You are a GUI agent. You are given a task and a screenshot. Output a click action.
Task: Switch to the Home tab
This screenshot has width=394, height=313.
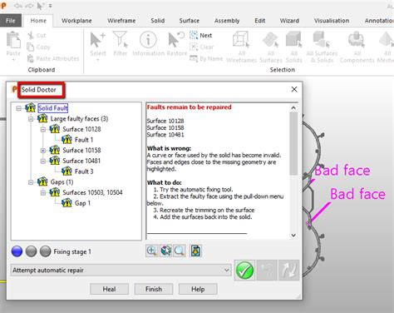click(x=38, y=21)
